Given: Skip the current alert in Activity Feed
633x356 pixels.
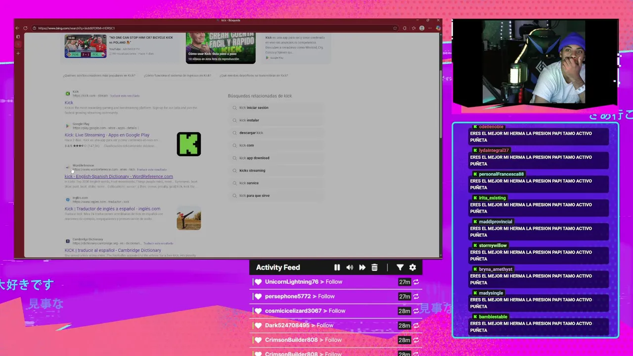Looking at the screenshot, I should click(362, 267).
